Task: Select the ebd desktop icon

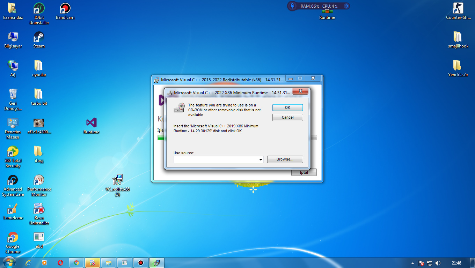Action: click(x=39, y=240)
